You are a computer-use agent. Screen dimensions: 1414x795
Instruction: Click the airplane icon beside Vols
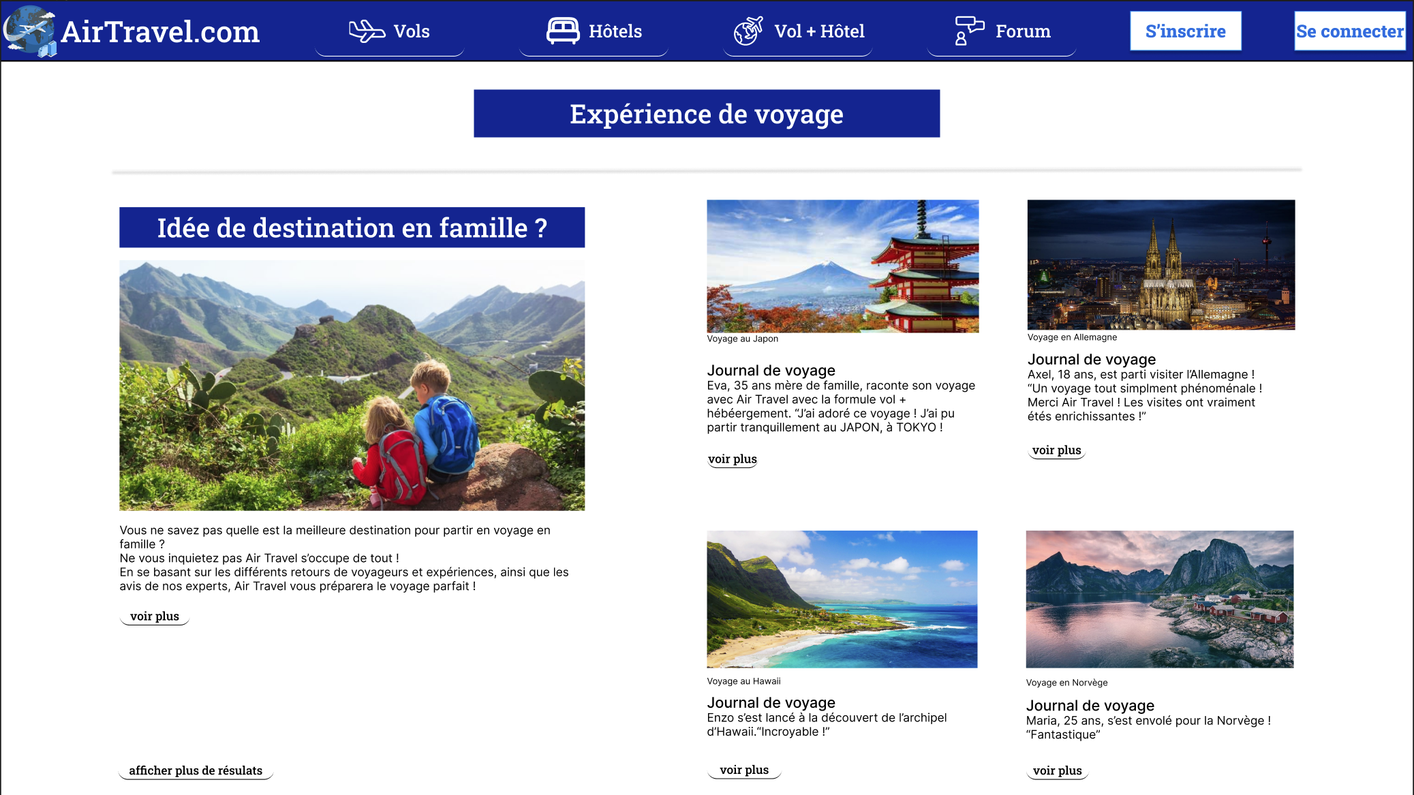click(x=367, y=31)
